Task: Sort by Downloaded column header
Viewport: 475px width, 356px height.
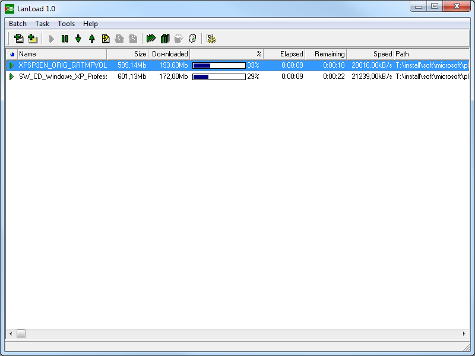Action: tap(169, 54)
